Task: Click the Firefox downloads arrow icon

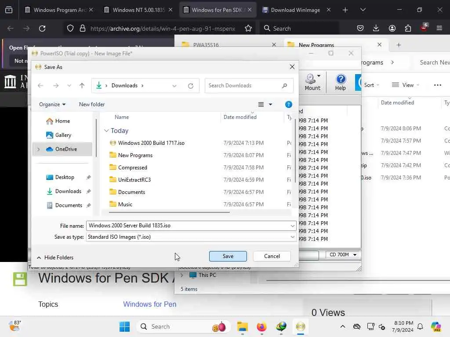Action: 376,28
